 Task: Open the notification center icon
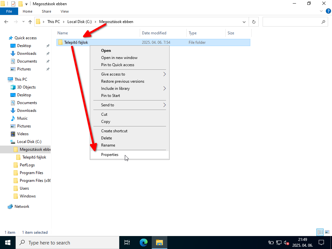tap(321, 243)
